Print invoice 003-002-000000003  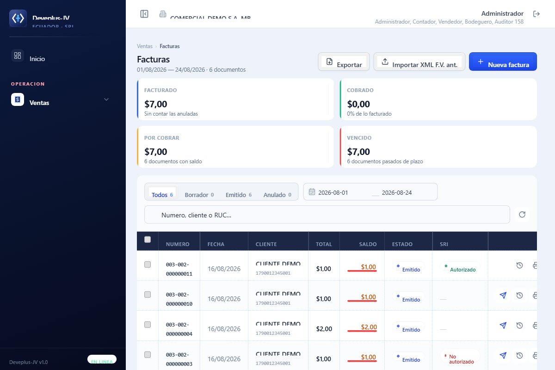coord(534,355)
